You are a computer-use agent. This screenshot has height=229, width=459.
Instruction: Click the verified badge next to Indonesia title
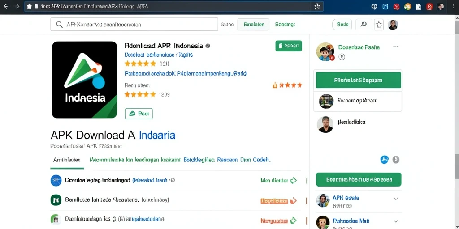[208, 46]
